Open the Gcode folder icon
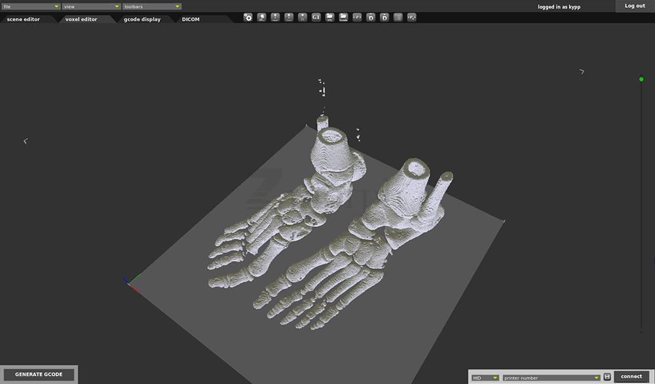Screen dimensions: 655x384 click(343, 18)
